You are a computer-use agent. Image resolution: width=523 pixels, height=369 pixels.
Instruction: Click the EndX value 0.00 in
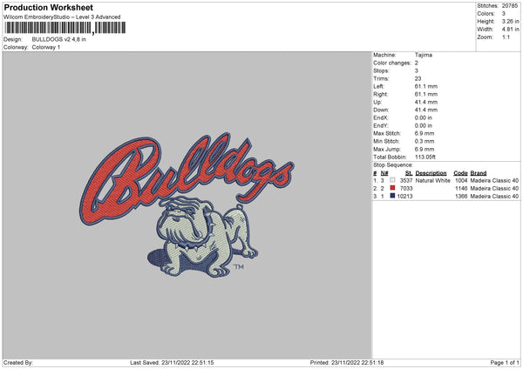[424, 117]
